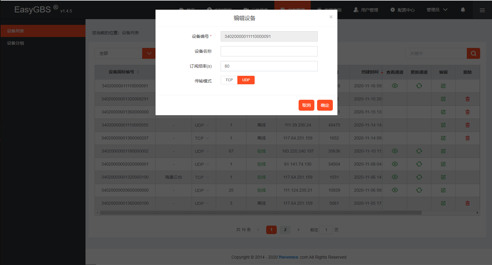Viewport: 492px width, 265px height.
Task: Edit device 34020000001320008291
Action: (443, 99)
